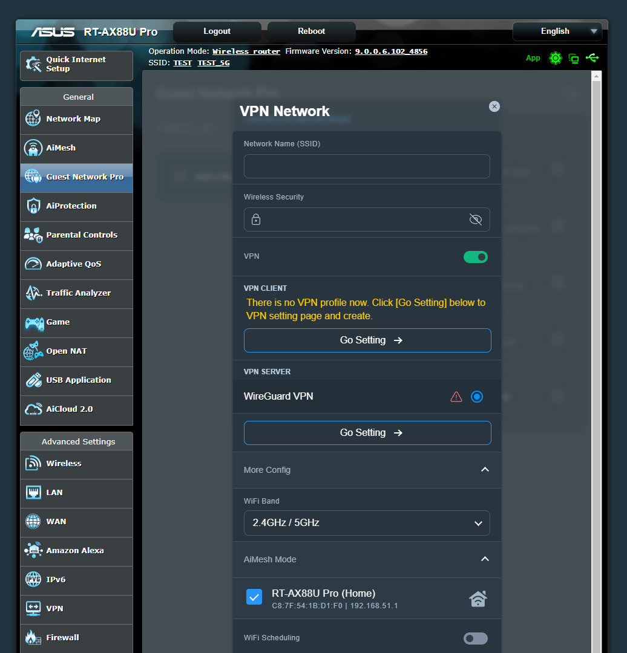Click the Amazon Alexa icon

click(33, 550)
